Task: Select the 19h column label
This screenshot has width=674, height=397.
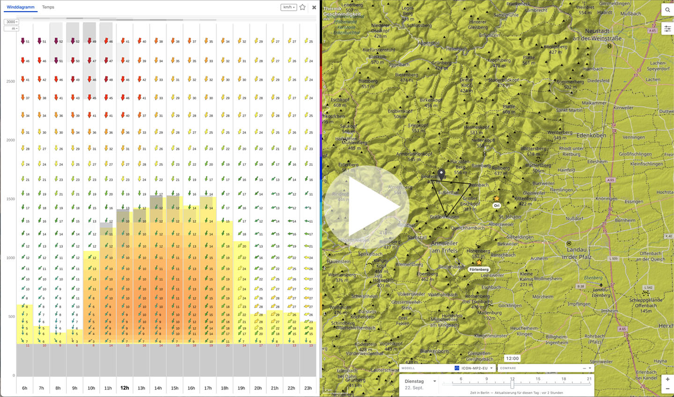Action: [x=241, y=388]
